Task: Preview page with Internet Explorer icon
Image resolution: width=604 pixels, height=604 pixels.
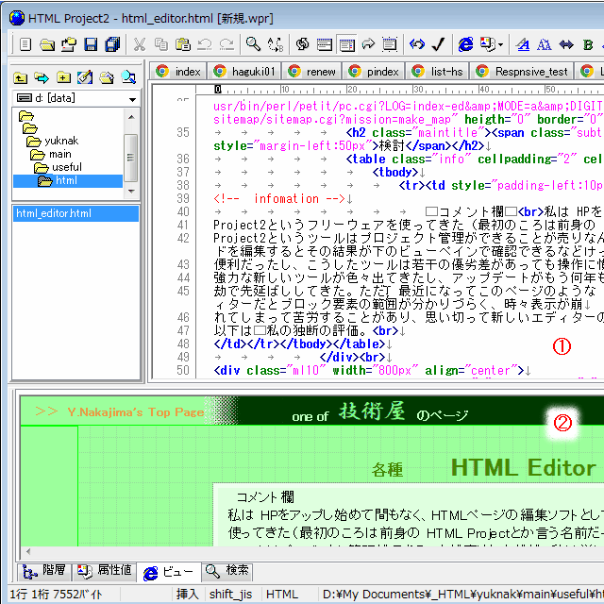Action: pos(465,44)
